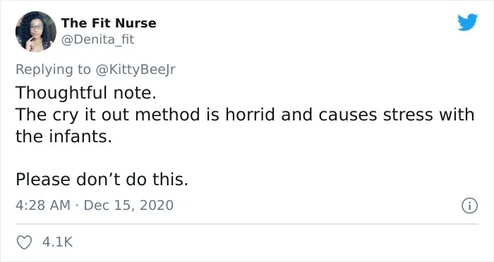494x262 pixels.
Task: Click the Thoughtful note. line
Action: tap(86, 93)
